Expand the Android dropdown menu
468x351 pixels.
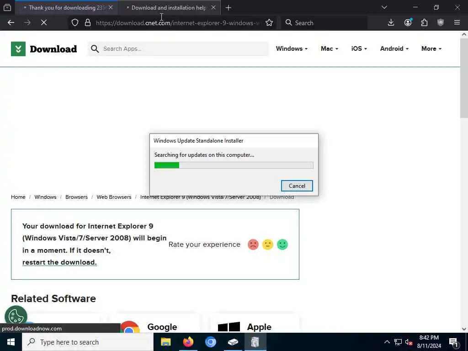point(394,48)
